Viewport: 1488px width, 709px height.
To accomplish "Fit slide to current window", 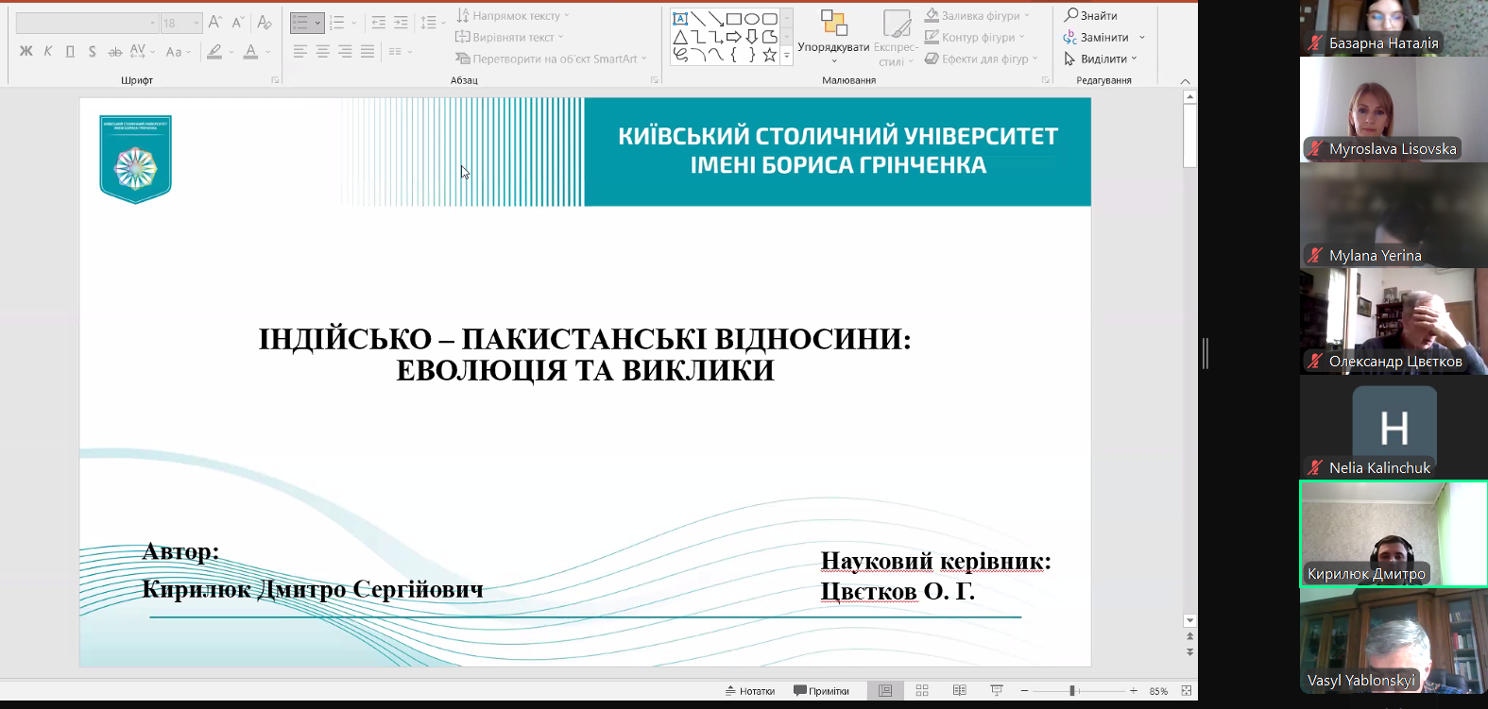I will coord(1186,691).
